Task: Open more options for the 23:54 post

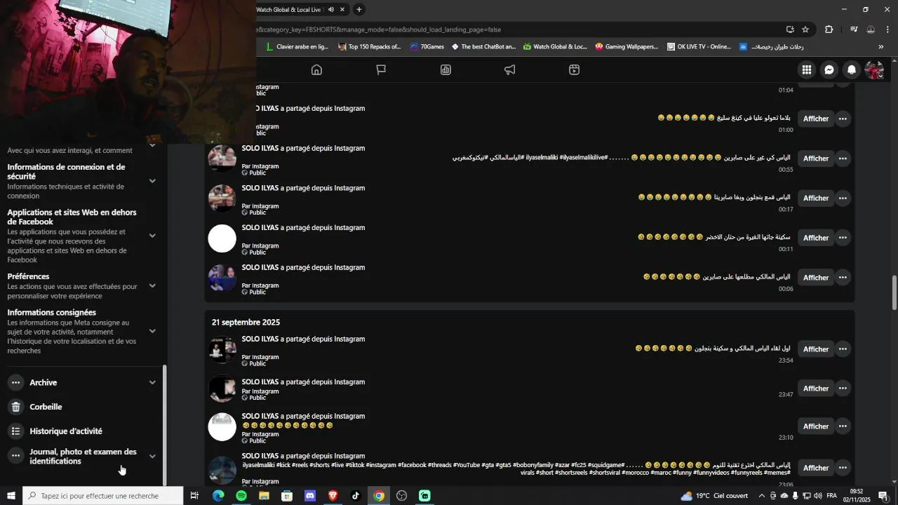Action: [843, 349]
